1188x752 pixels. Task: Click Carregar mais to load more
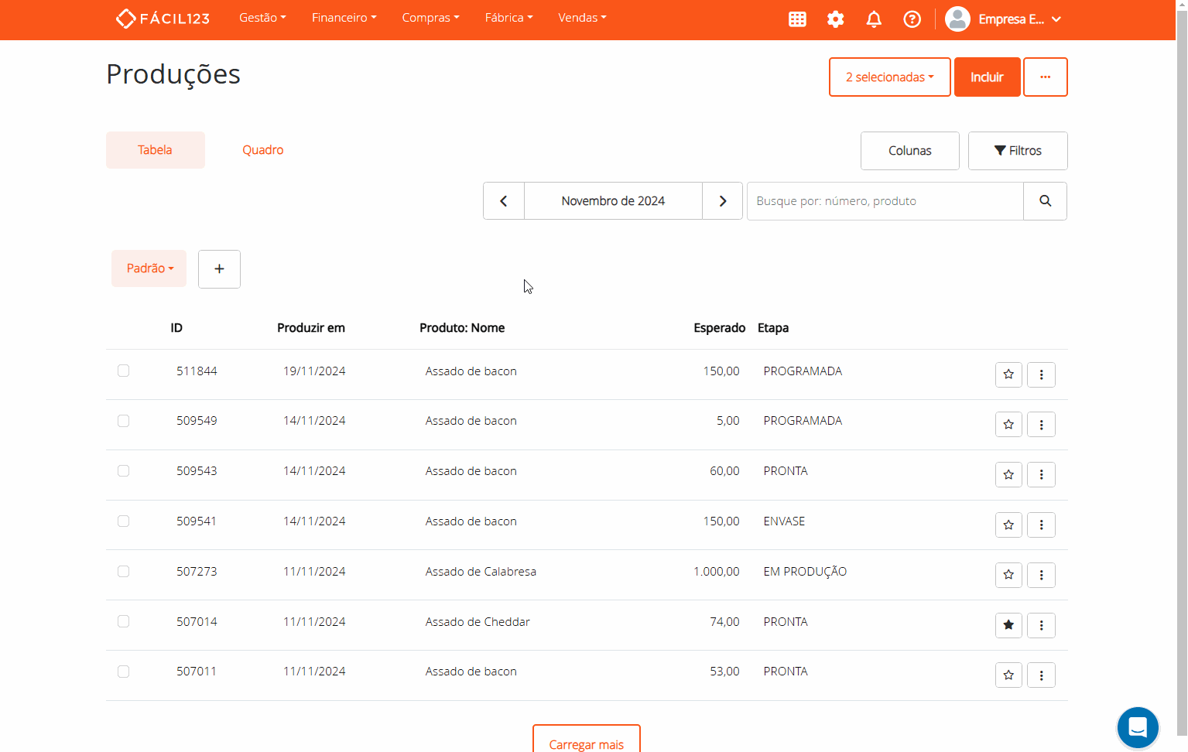pyautogui.click(x=586, y=743)
